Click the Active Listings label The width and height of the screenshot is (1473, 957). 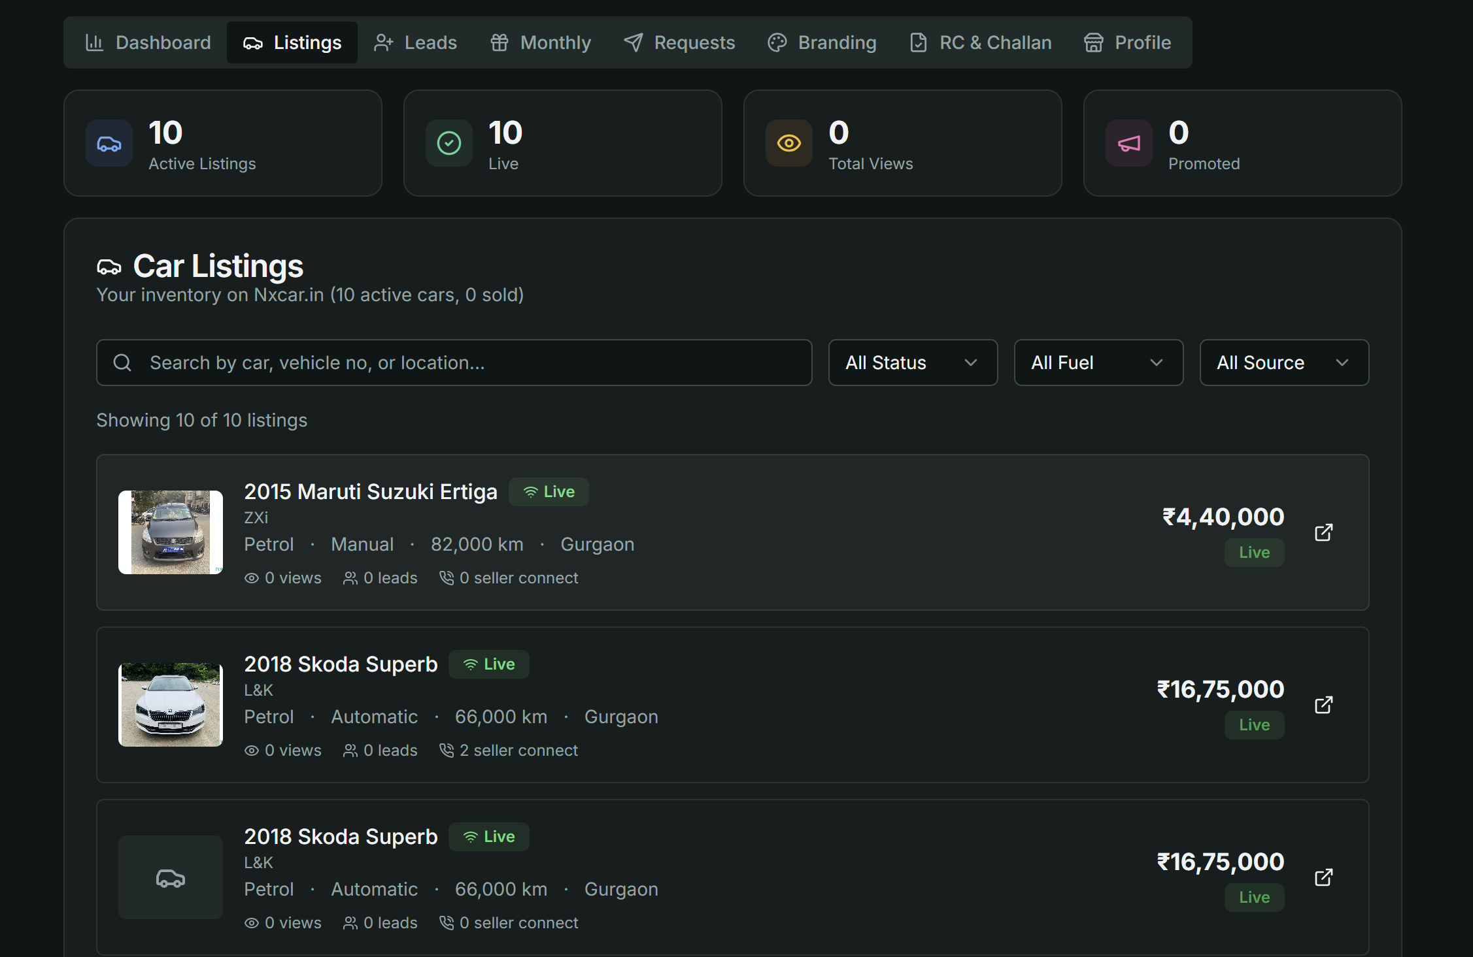coord(202,164)
